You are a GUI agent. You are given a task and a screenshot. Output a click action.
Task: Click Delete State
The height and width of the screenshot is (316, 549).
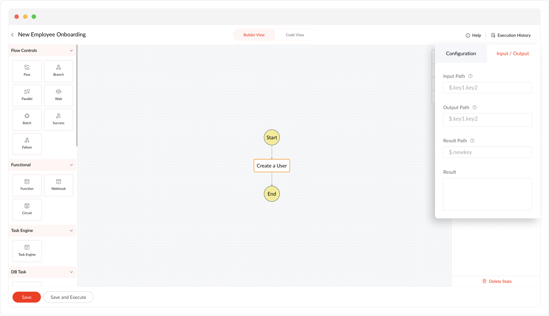point(497,281)
